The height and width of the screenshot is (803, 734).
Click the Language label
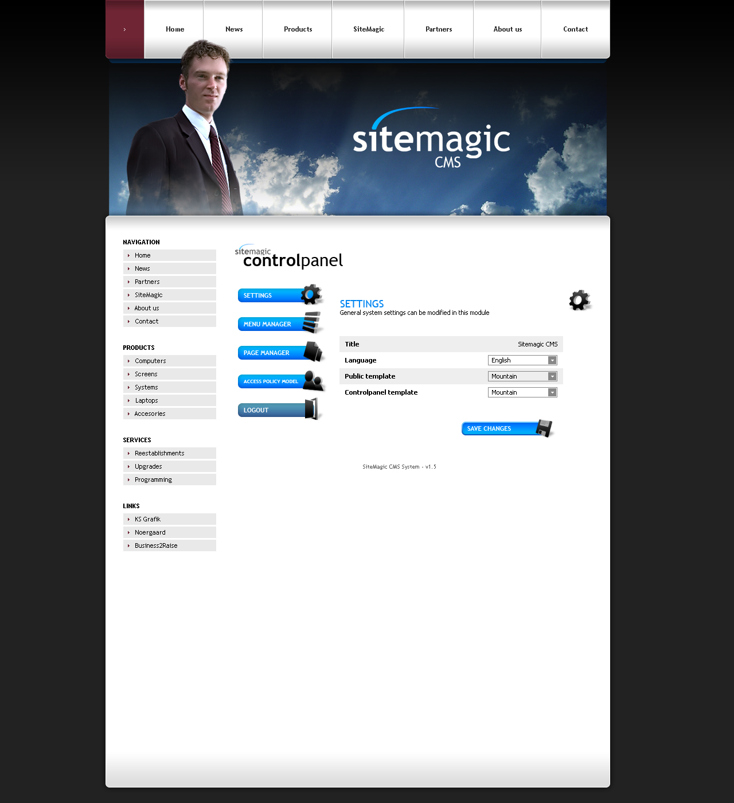pos(360,360)
